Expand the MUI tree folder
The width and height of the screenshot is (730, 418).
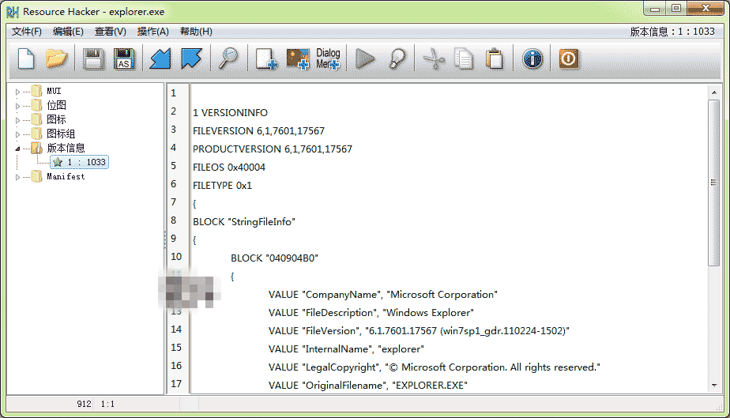click(17, 92)
